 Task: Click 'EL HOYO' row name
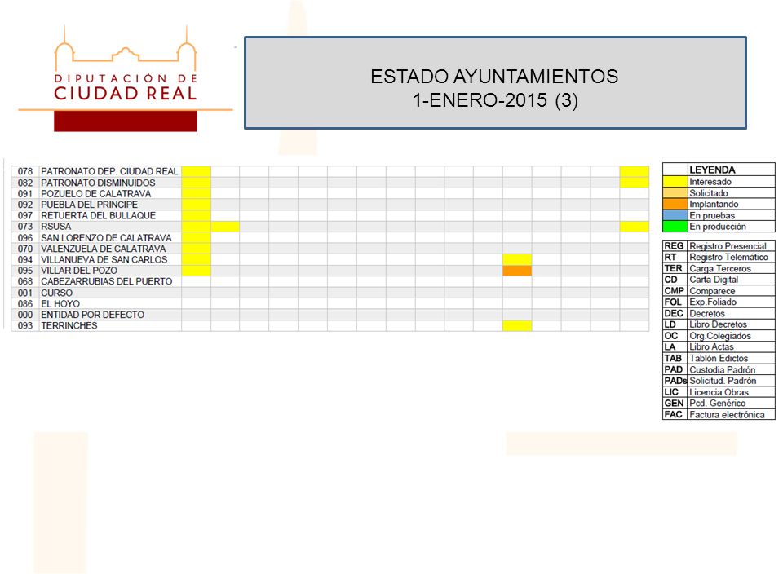60,304
